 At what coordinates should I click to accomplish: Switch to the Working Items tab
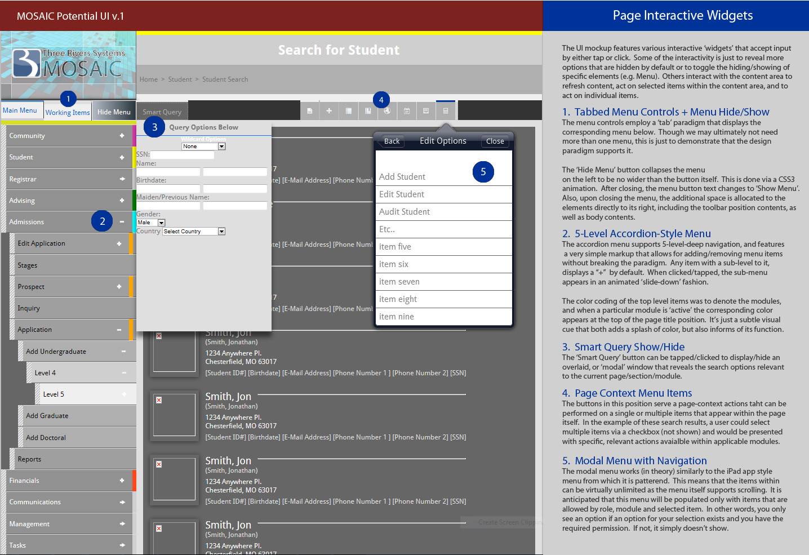click(68, 113)
